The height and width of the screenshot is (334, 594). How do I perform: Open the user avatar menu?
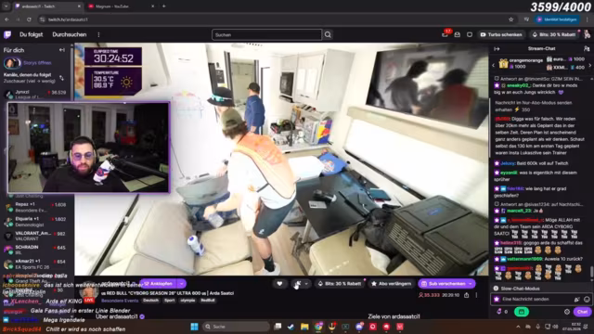point(587,35)
